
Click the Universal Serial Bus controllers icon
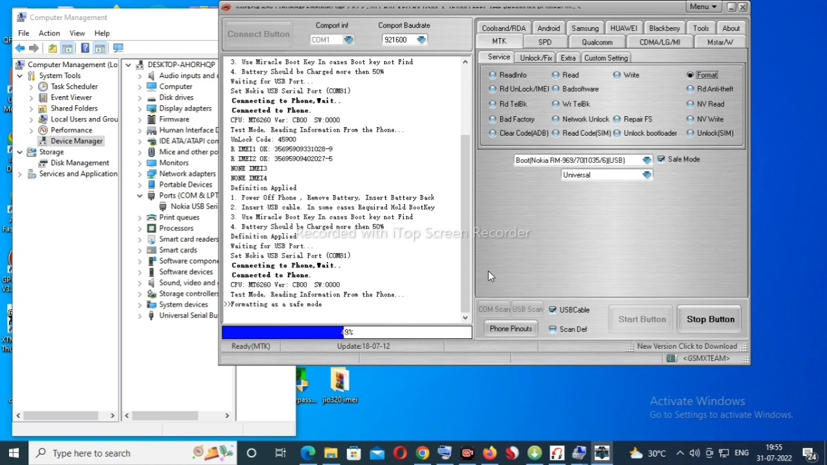(151, 315)
